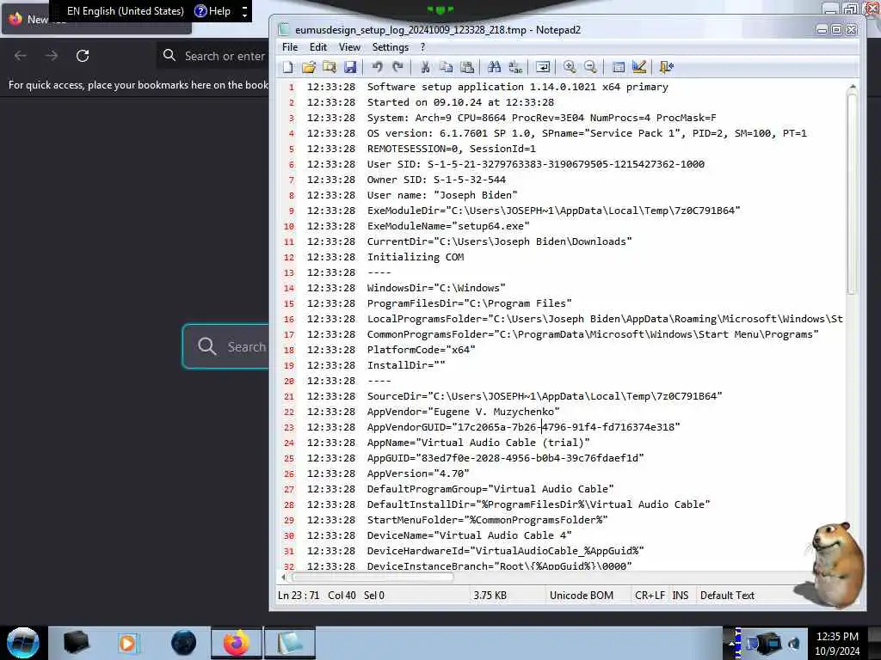Create a new document in Notepad2
Viewport: 881px width, 660px height.
(287, 67)
